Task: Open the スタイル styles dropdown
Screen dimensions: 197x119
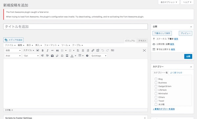Action: (29, 50)
